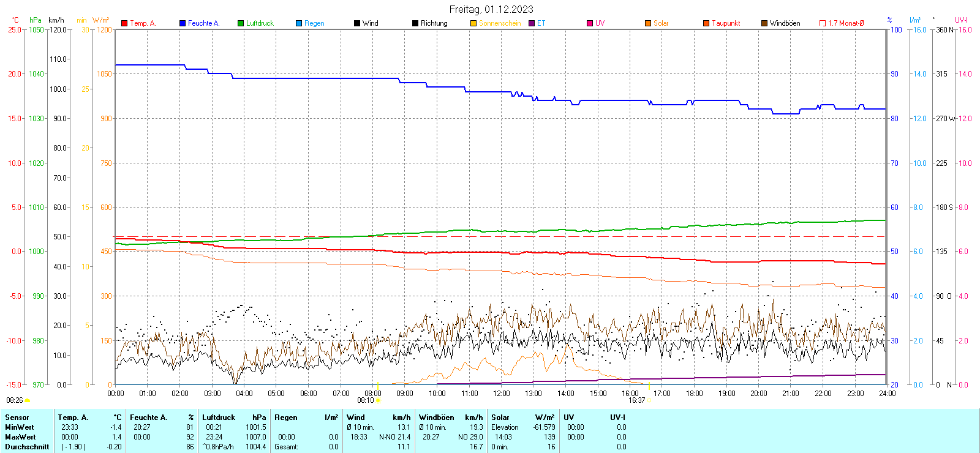Click the Richtung legend label

pyautogui.click(x=434, y=23)
